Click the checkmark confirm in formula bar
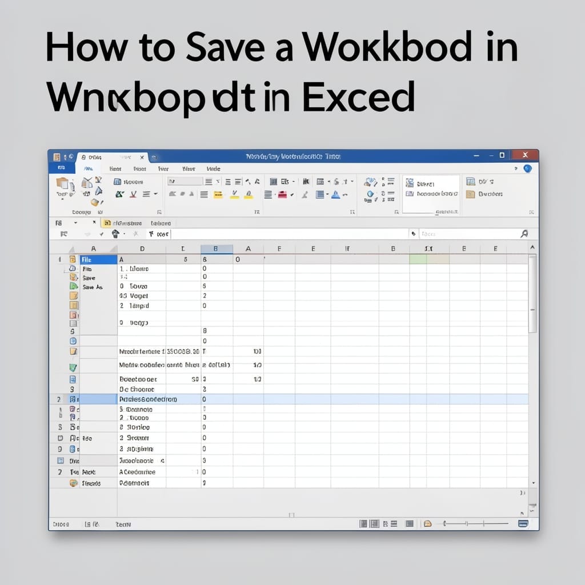The width and height of the screenshot is (585, 585). point(102,234)
